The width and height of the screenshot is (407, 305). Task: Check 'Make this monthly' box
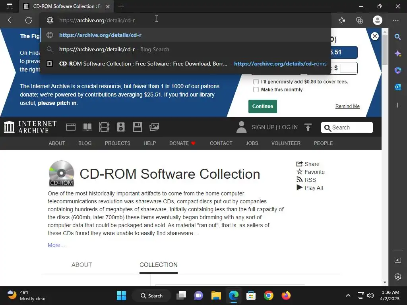click(x=256, y=89)
